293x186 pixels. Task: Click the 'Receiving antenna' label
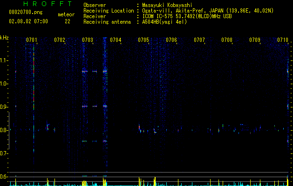point(107,22)
